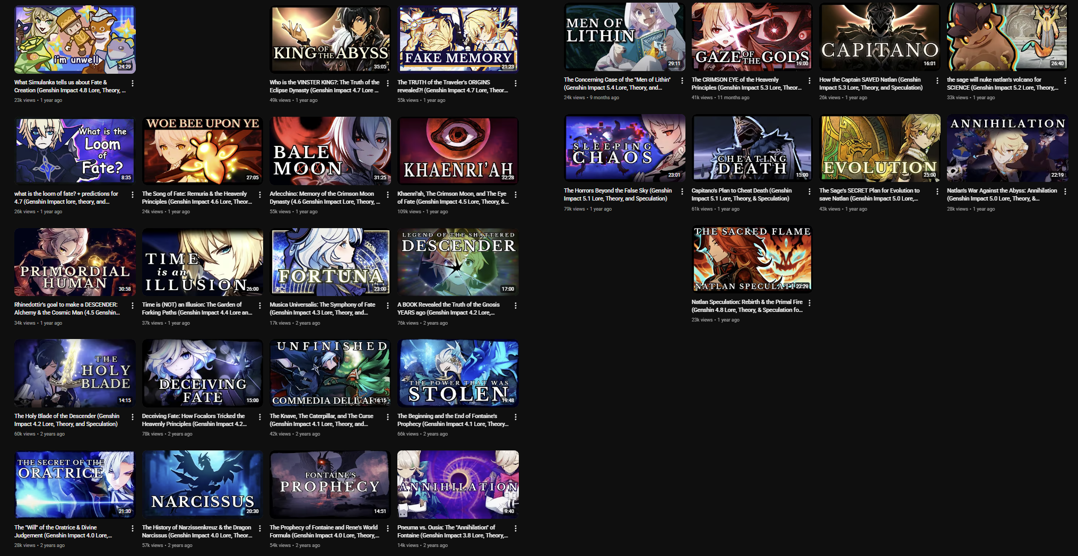The image size is (1078, 556).
Task: Open 'The Sage's SECRET Plan for Evolution' title
Action: pos(870,194)
